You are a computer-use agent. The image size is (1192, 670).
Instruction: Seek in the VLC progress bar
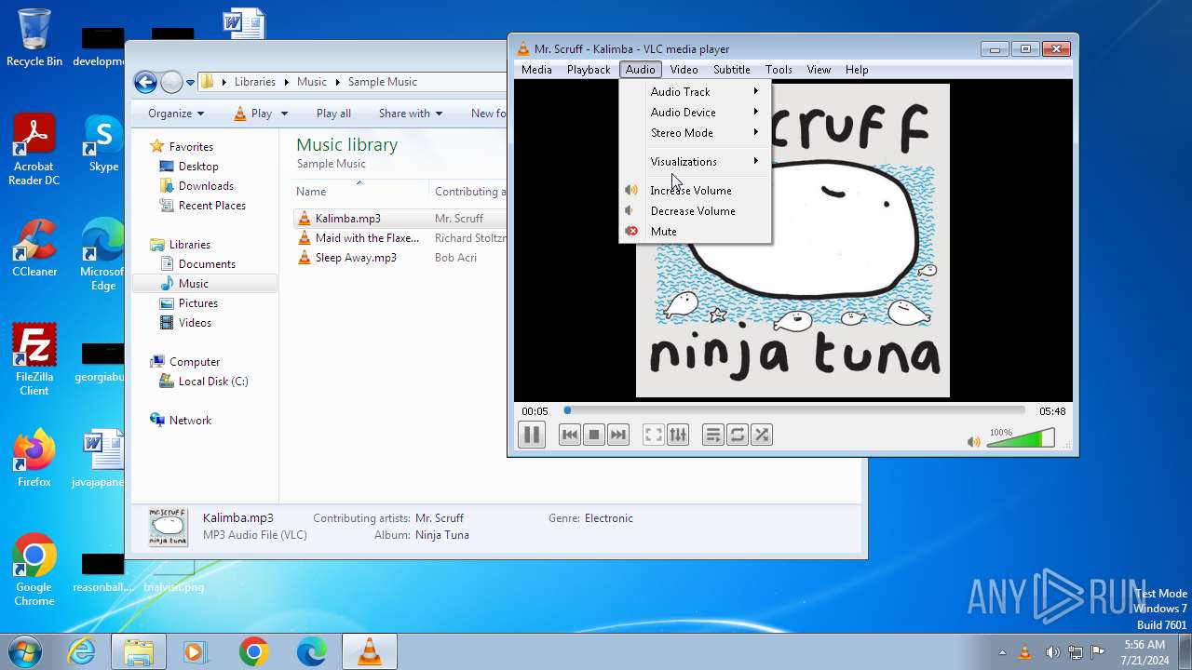tap(795, 410)
